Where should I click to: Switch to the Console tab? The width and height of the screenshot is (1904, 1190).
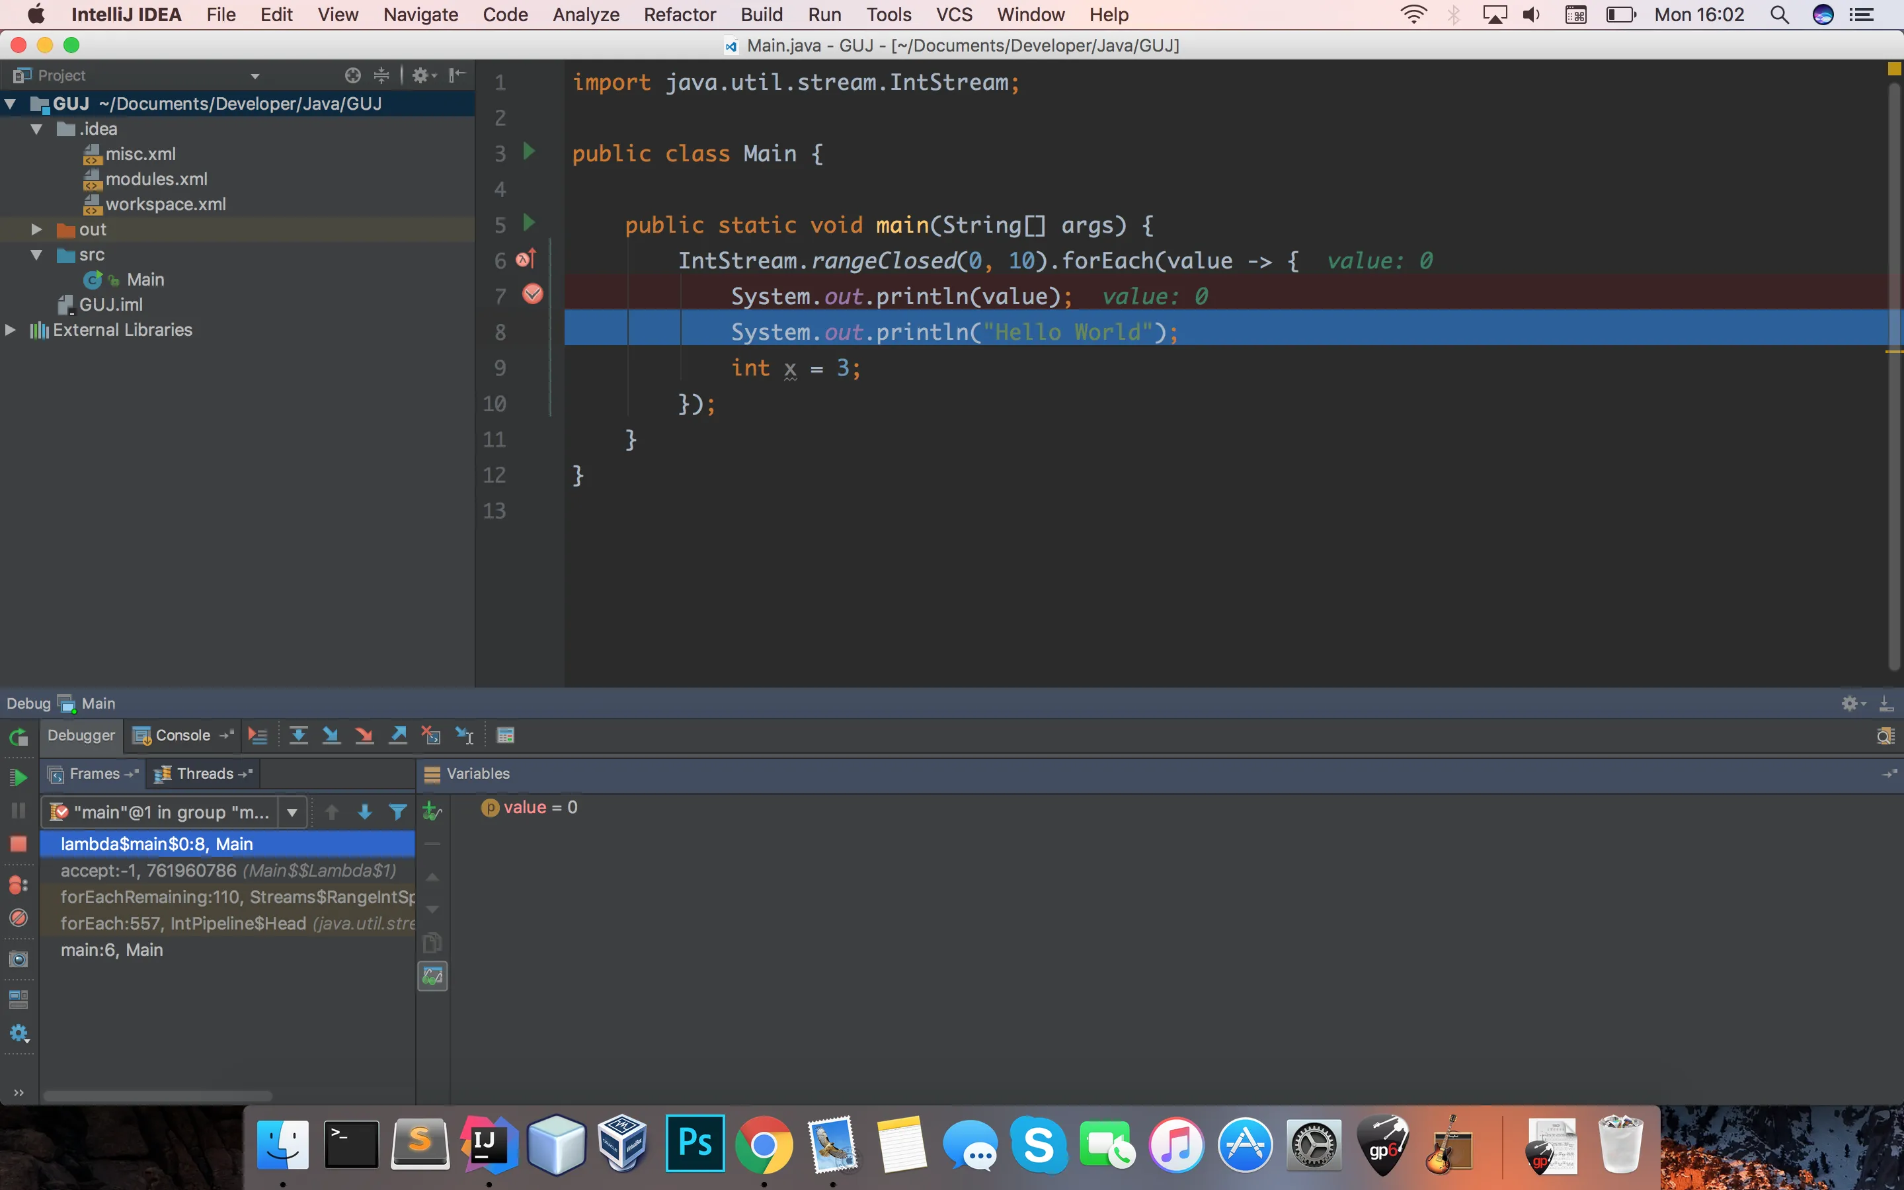click(182, 735)
